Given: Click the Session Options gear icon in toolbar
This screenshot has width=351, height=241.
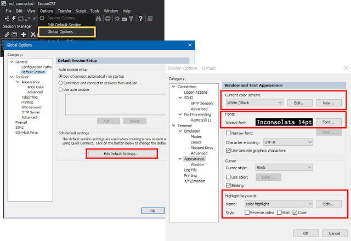Looking at the screenshot, I should [117, 19].
